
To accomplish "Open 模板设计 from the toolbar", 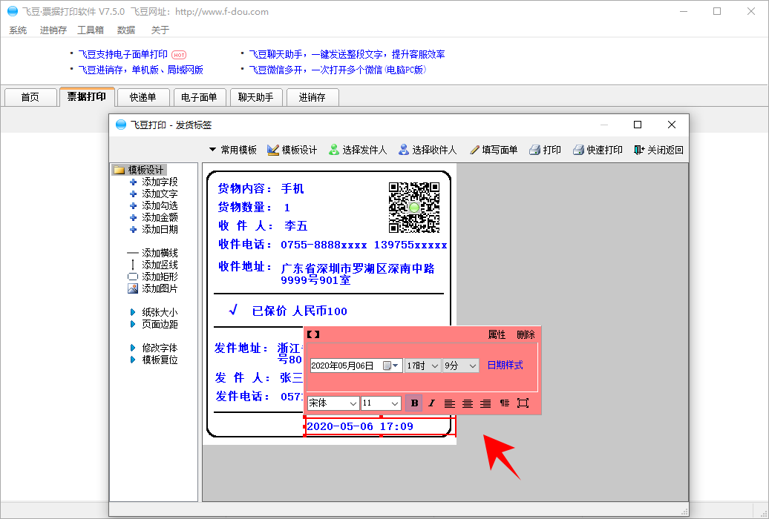I will pos(292,150).
